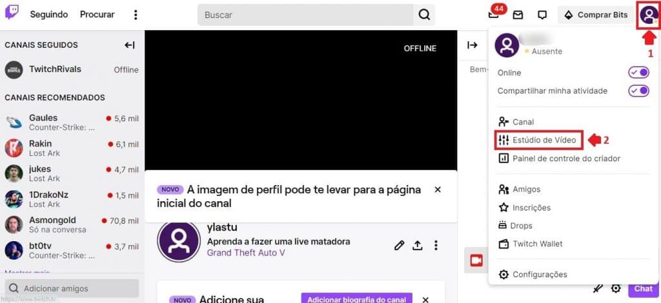Click the OFFLINE label on player
Viewport: 661px width, 303px height.
[x=420, y=48]
